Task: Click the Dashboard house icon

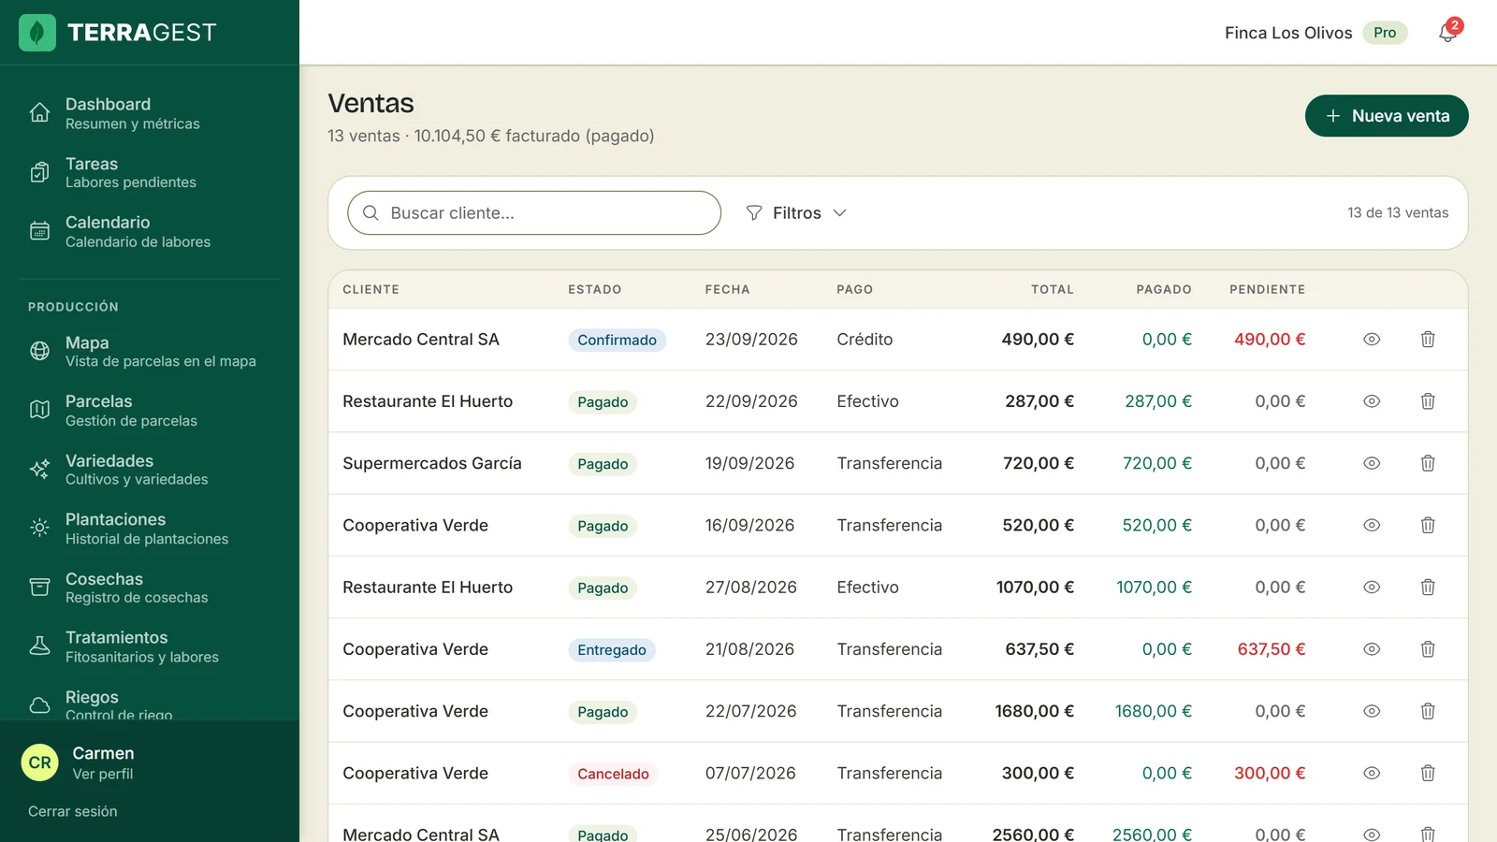Action: tap(39, 112)
